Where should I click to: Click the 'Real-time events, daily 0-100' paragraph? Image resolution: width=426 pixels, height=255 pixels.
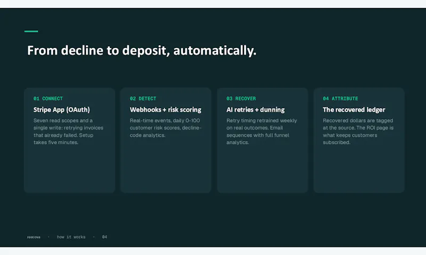pos(166,128)
